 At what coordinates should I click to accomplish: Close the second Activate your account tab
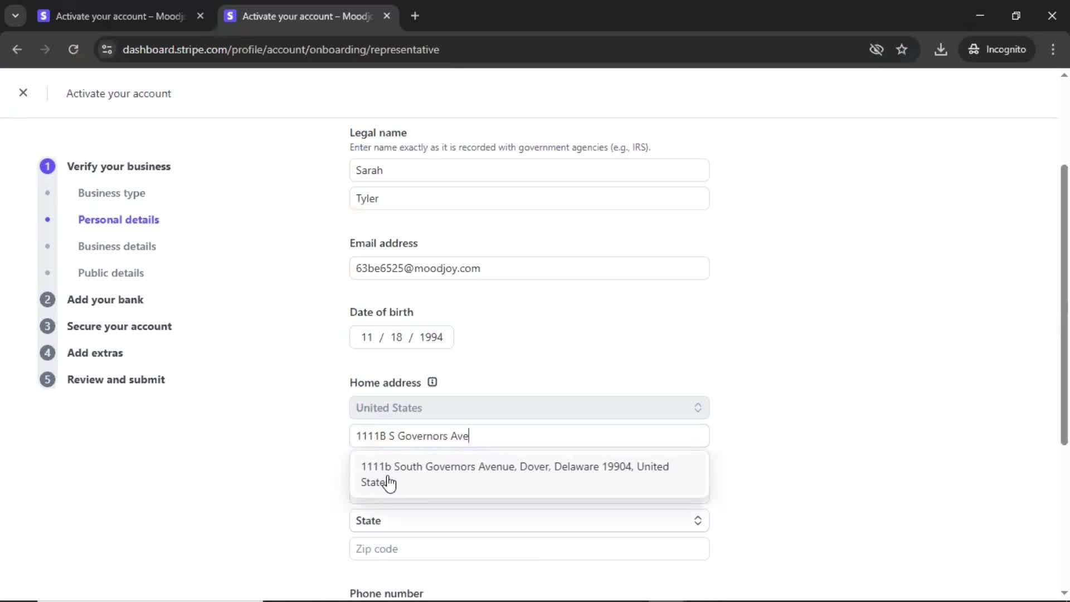[x=387, y=16]
